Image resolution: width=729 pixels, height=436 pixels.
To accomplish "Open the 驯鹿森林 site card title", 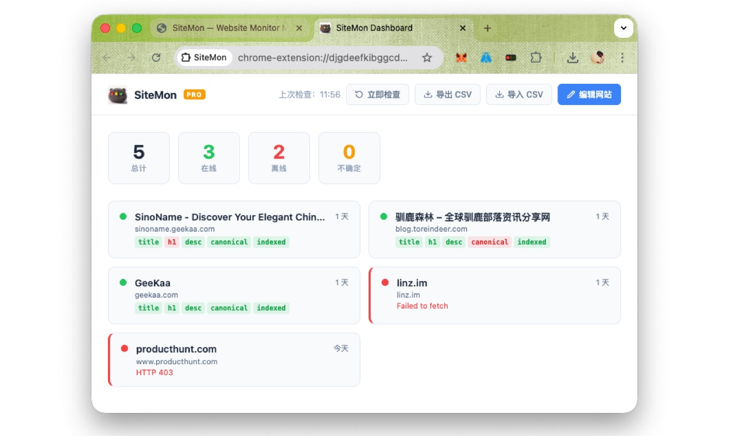I will 473,217.
